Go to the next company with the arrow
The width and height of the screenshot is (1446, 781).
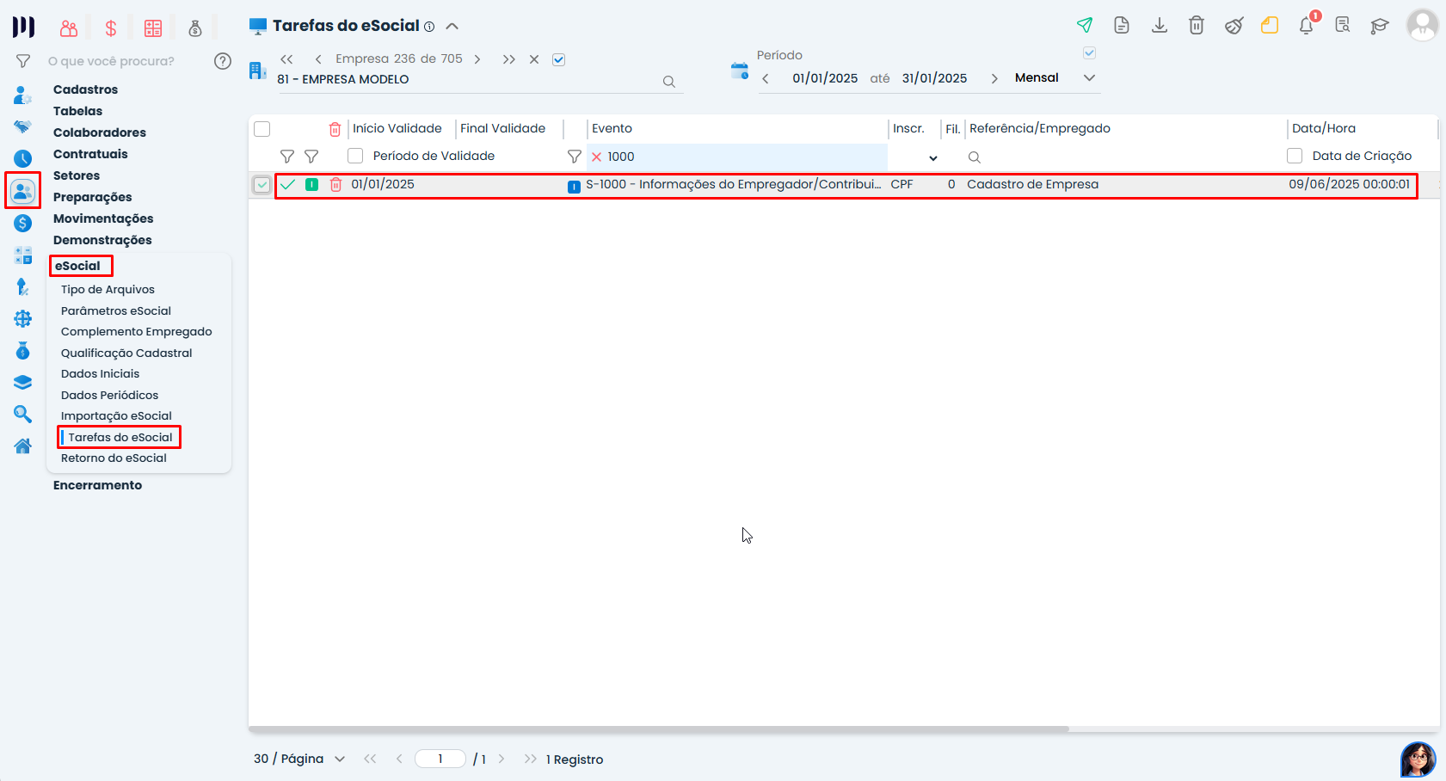point(477,58)
